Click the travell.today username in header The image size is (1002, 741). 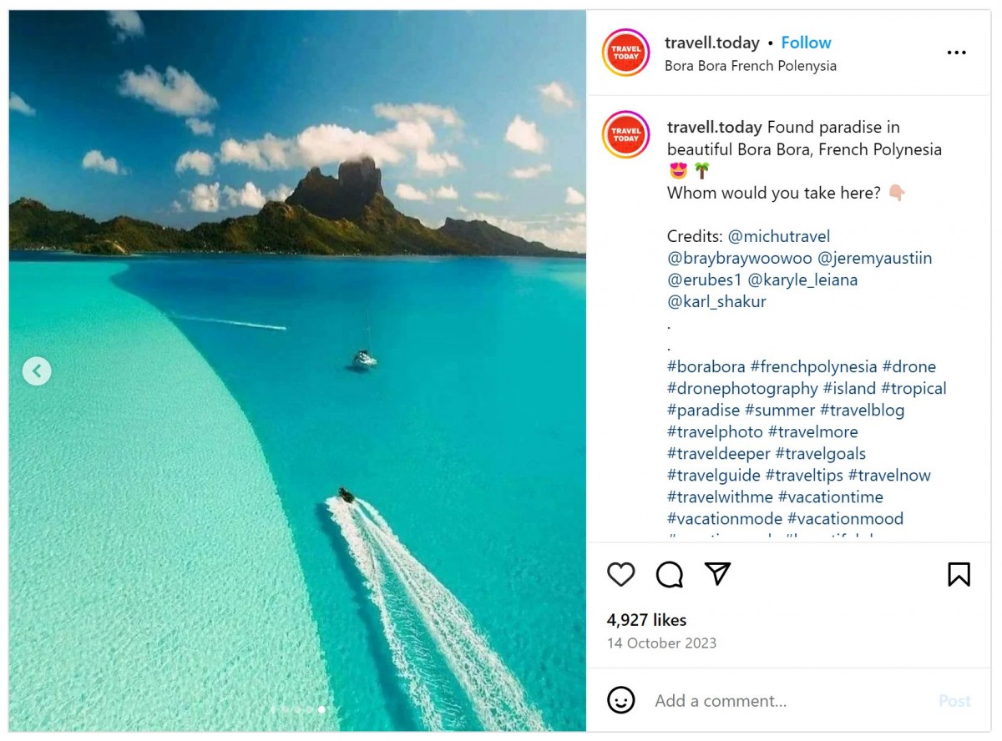click(x=711, y=43)
